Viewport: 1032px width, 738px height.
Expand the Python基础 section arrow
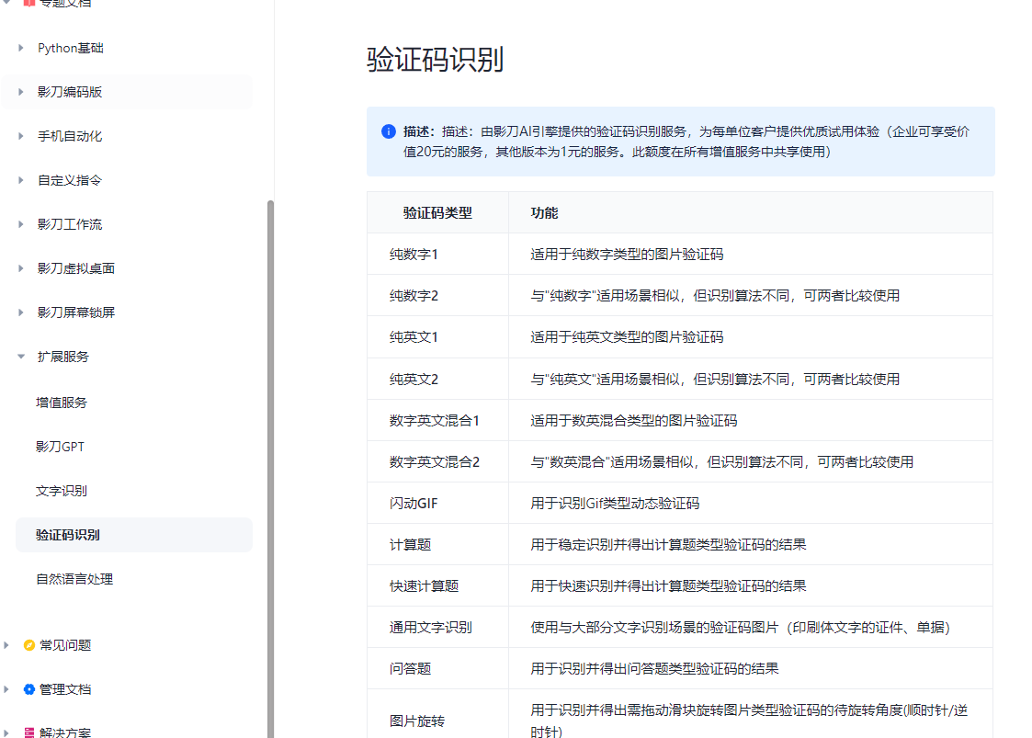click(x=21, y=48)
